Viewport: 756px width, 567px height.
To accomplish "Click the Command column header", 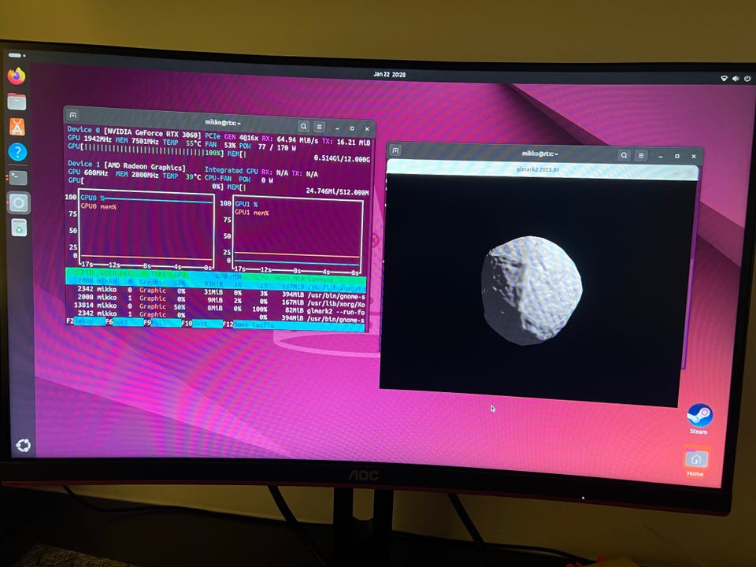I will 321,279.
